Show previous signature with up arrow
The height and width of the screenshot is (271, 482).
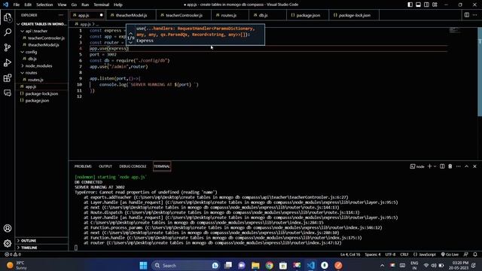(130, 33)
